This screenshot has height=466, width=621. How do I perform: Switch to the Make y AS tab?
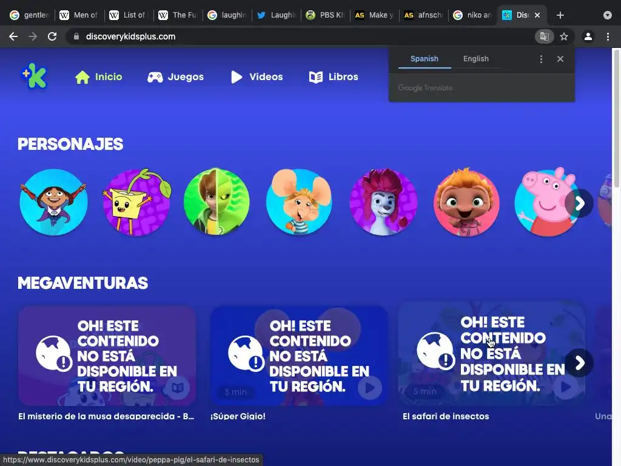tap(374, 15)
